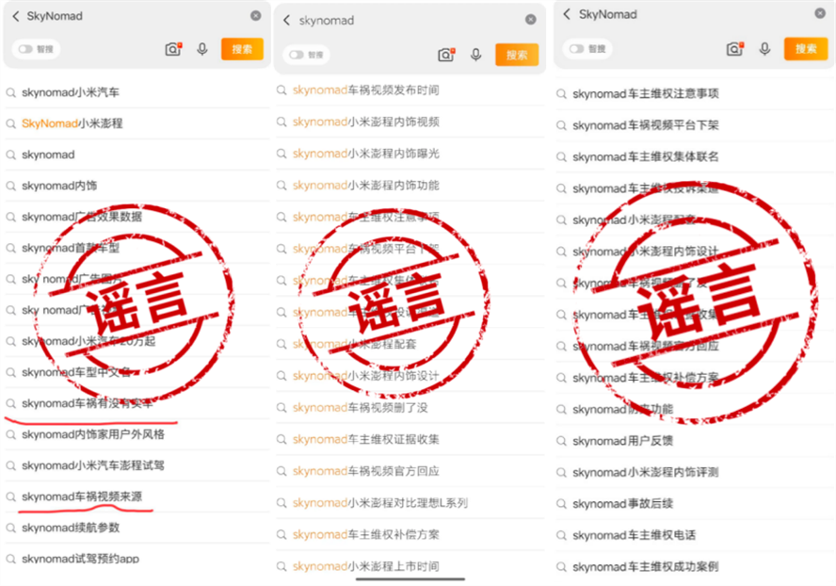836x586 pixels.
Task: Select suggestion skynomad小米澎程对比理想L系列
Action: (x=380, y=503)
